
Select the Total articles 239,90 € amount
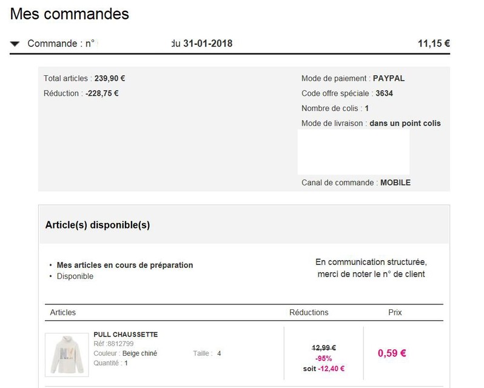pos(110,78)
